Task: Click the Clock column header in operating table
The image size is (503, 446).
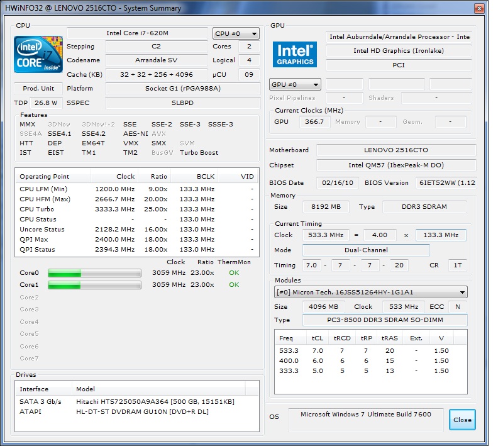Action: pyautogui.click(x=114, y=177)
